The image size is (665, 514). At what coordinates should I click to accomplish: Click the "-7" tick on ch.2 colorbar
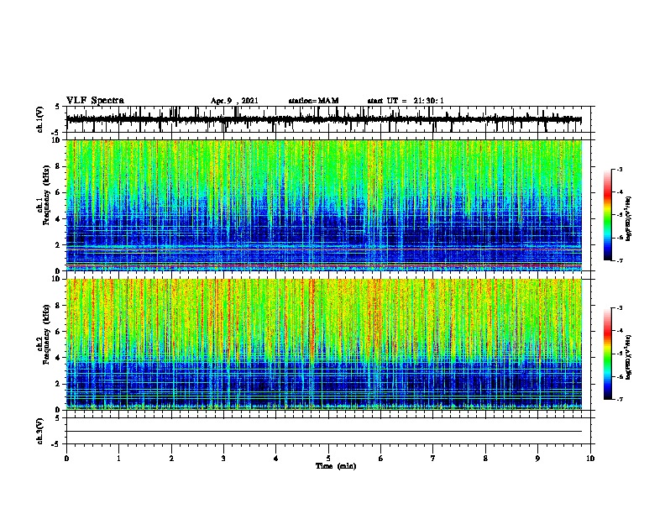[x=620, y=399]
